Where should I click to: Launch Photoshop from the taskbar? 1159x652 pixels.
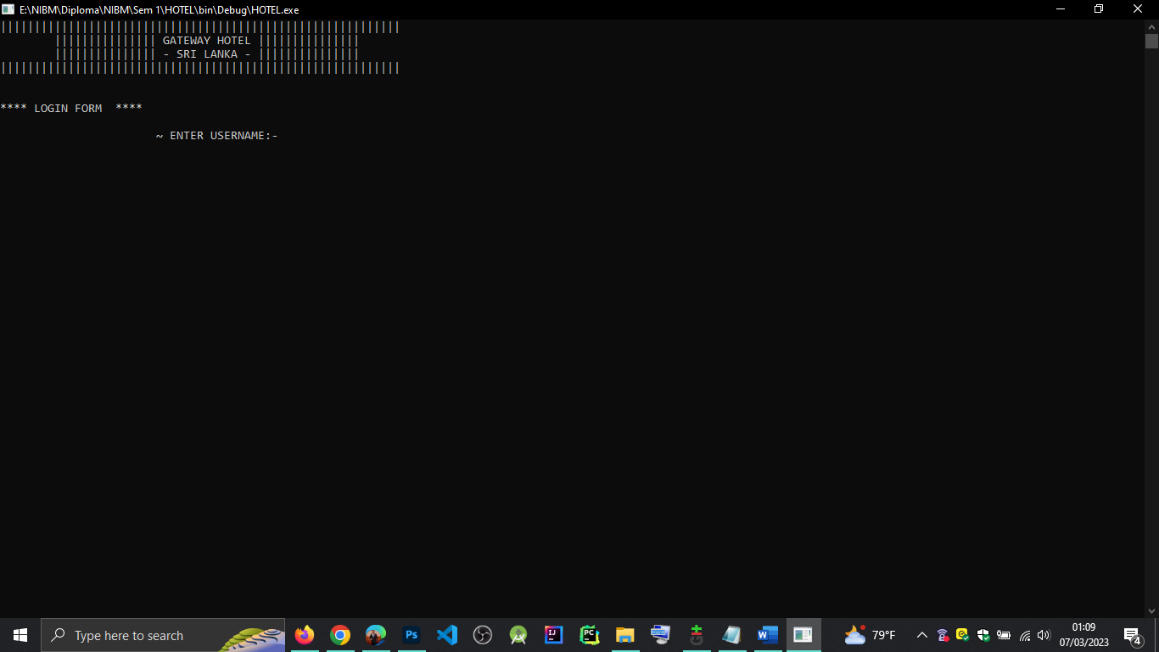[x=412, y=635]
